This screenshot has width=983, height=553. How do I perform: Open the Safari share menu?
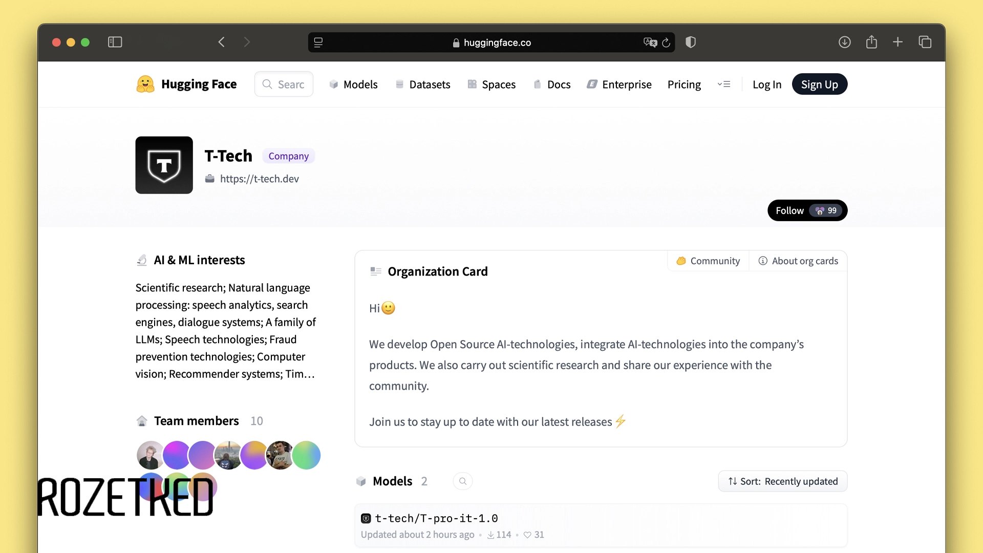coord(871,42)
